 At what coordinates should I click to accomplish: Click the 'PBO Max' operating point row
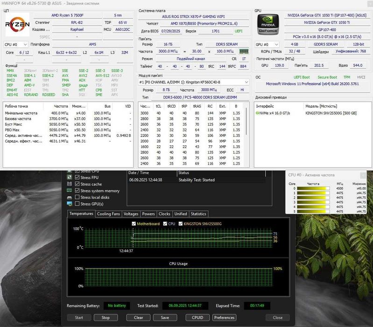coord(68,130)
